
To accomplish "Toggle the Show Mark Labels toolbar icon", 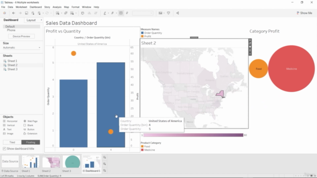I will 121,13.
